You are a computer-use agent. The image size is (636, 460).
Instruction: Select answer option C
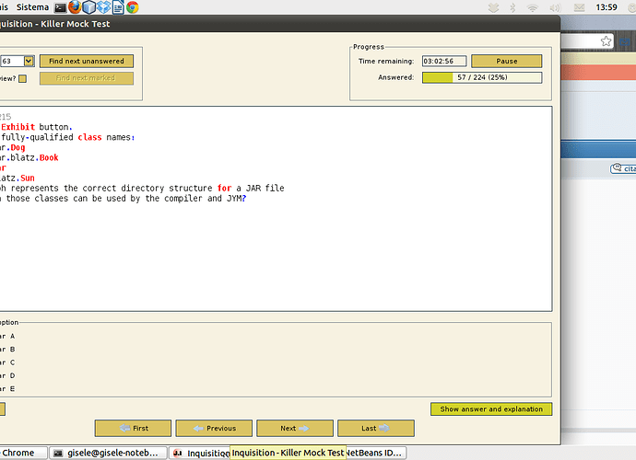(x=7, y=362)
